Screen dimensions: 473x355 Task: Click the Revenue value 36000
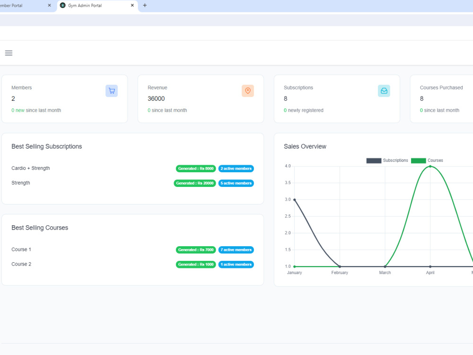(156, 99)
